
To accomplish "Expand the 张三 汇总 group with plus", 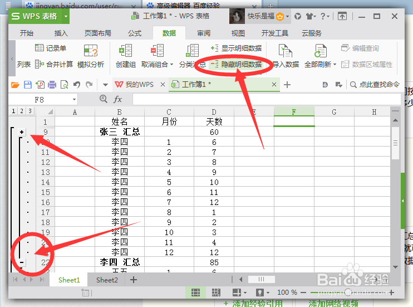I will click(x=22, y=132).
